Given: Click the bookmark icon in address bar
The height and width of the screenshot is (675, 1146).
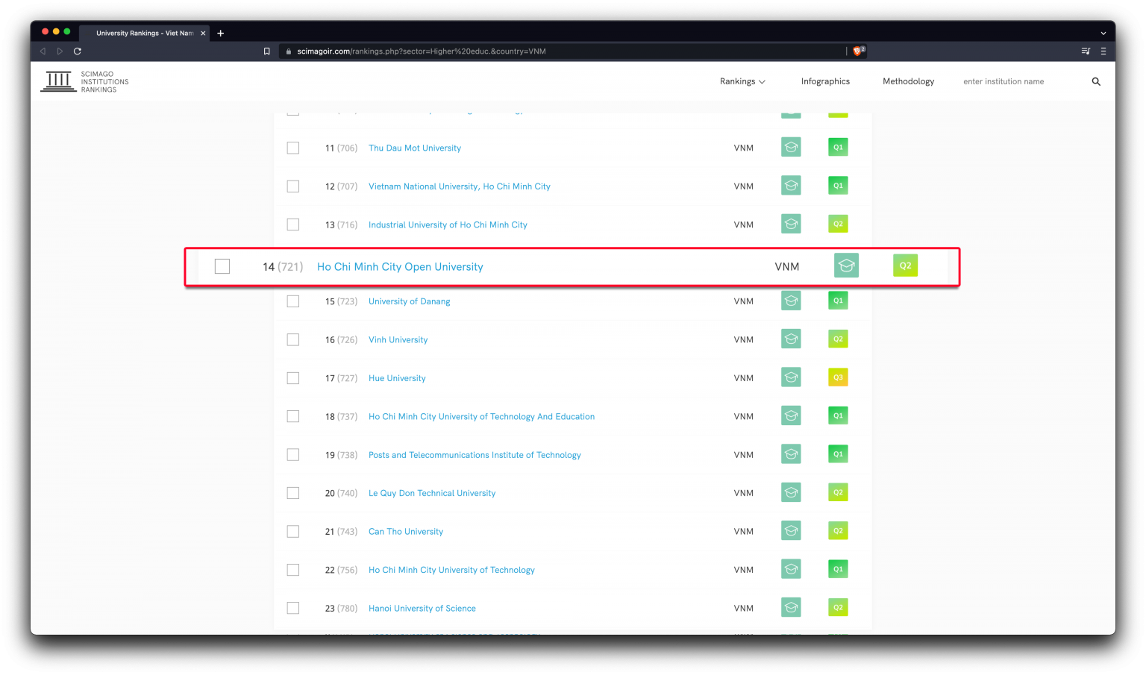Looking at the screenshot, I should pyautogui.click(x=266, y=51).
